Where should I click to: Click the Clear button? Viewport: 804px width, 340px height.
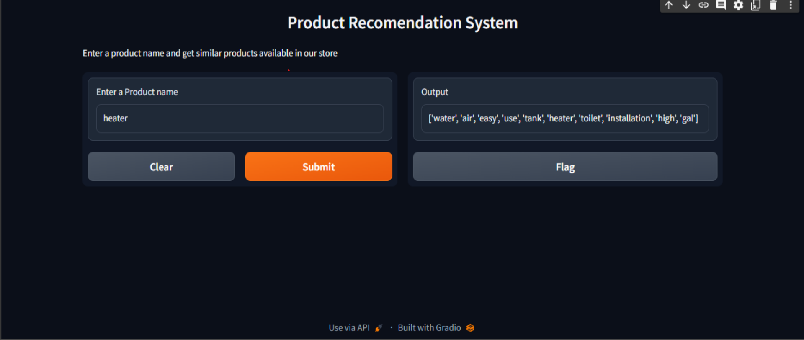(x=161, y=166)
